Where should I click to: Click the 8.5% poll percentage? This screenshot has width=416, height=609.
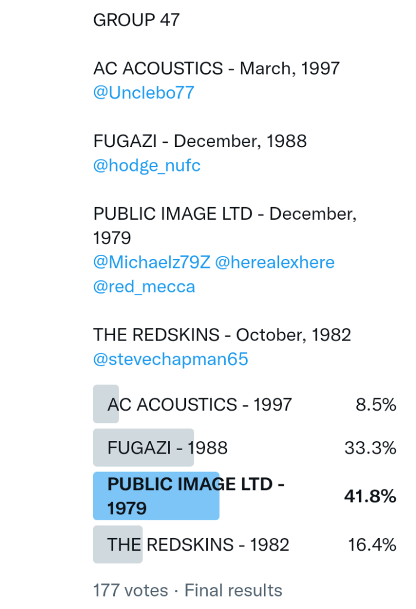(x=375, y=405)
